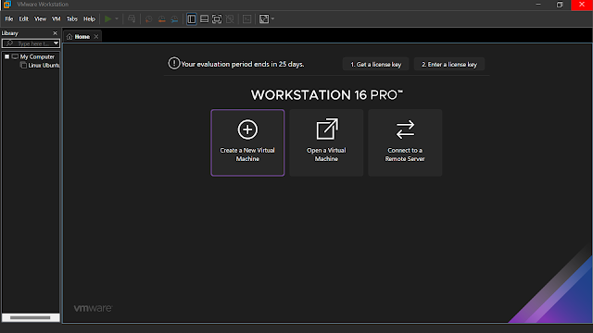Click the console view toolbar icon
The height and width of the screenshot is (333, 593).
point(247,18)
